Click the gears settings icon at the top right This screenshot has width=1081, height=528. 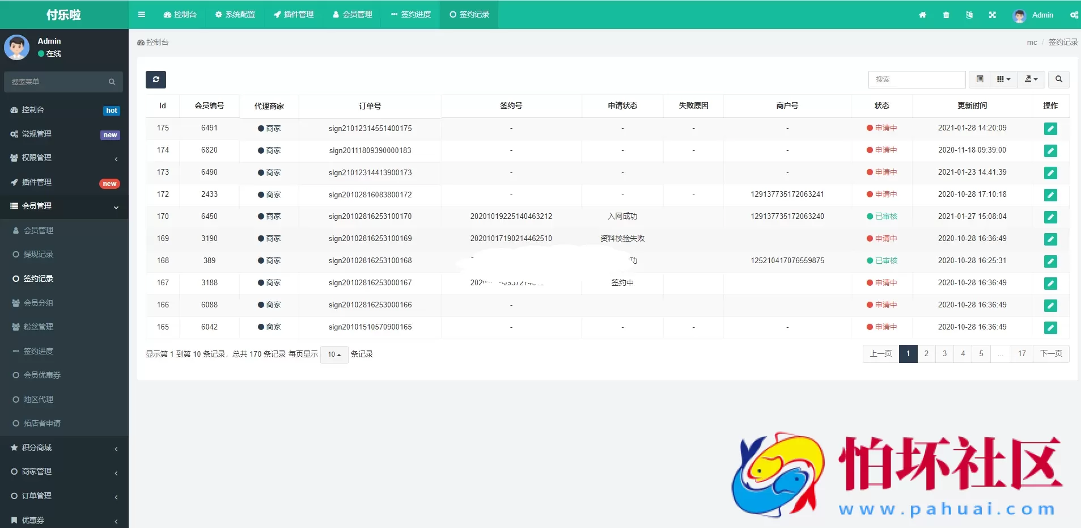click(1074, 15)
